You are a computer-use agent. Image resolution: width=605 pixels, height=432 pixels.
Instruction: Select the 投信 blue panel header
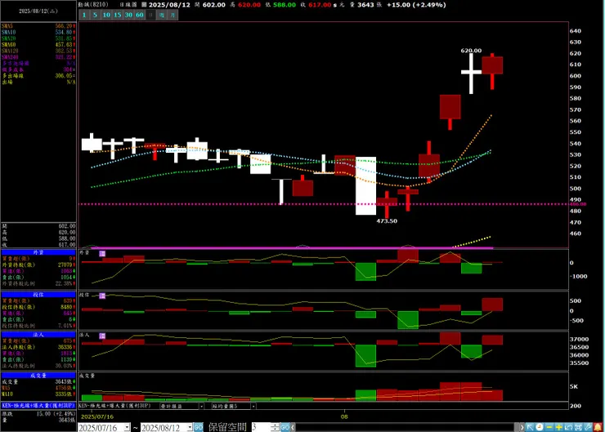[x=38, y=295]
